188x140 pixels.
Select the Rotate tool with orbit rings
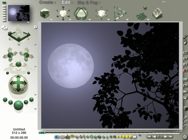[81, 13]
